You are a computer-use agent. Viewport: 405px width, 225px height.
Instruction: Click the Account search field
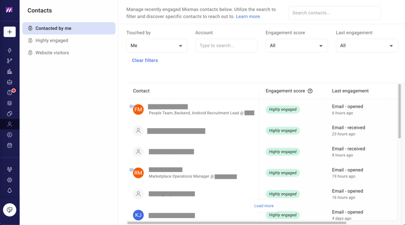click(x=226, y=46)
